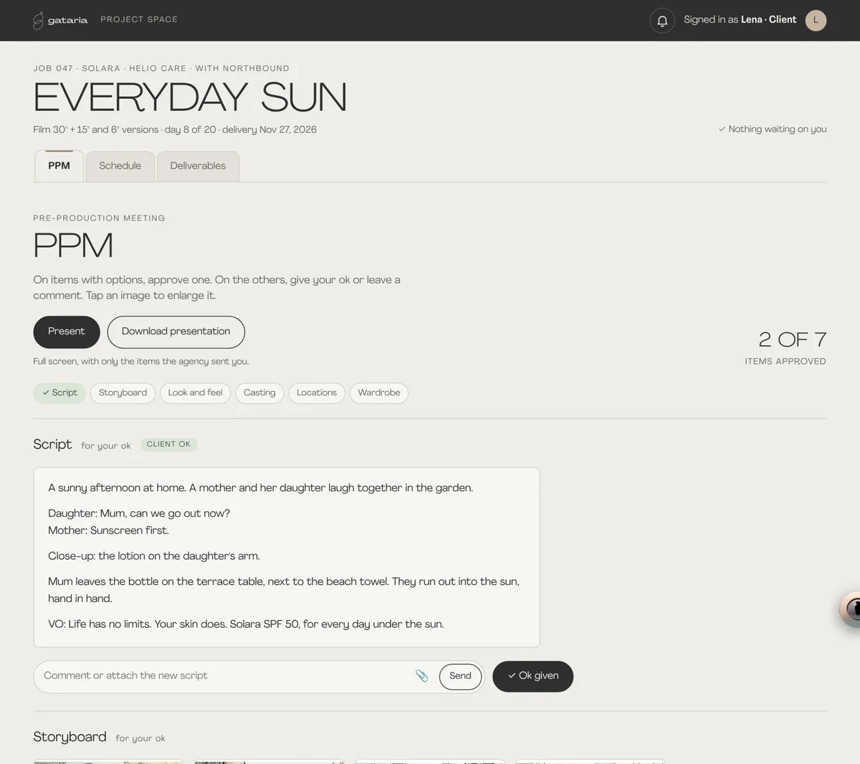The width and height of the screenshot is (860, 764).
Task: Select the Look and feel chip
Action: point(195,393)
